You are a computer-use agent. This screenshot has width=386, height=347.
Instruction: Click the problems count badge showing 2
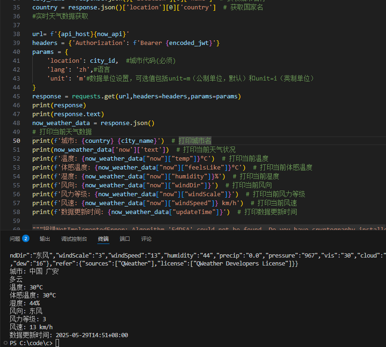(x=26, y=238)
